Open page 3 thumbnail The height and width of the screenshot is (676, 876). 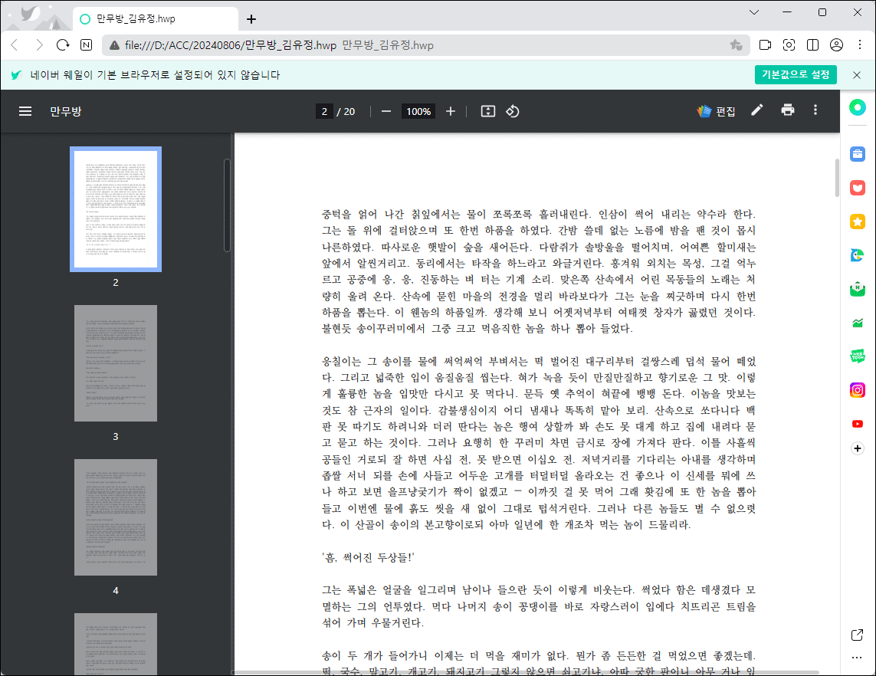click(x=116, y=363)
